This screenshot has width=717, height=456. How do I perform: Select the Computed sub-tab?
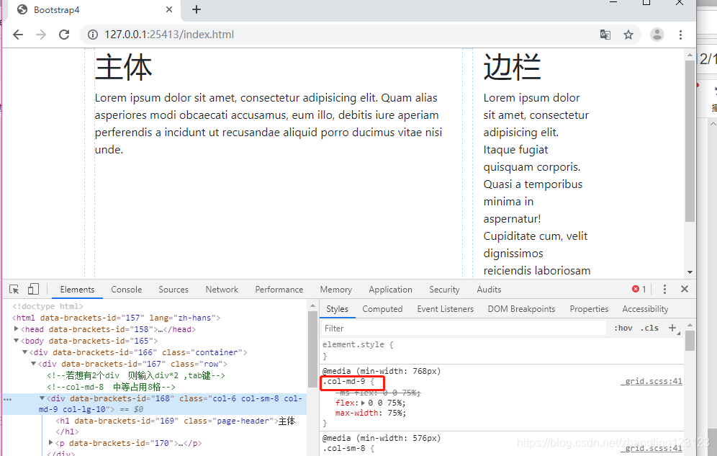pyautogui.click(x=382, y=309)
